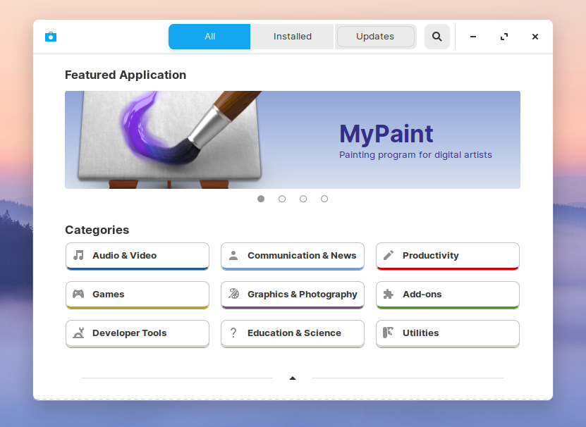The height and width of the screenshot is (427, 586).
Task: Select the first featured carousel dot
Action: [x=261, y=199]
